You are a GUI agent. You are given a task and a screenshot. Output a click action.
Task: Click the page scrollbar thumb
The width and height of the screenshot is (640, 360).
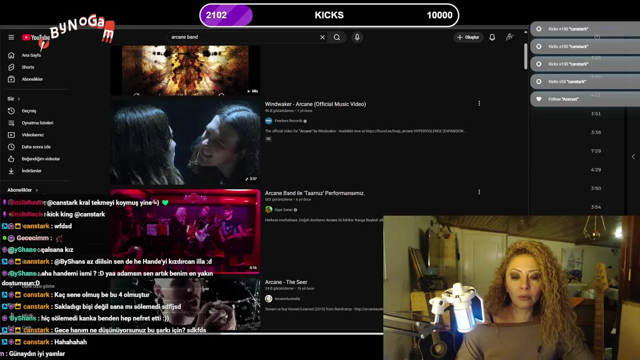click(525, 56)
